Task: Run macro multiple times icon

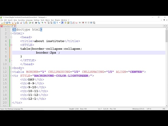Action: click(x=91, y=23)
